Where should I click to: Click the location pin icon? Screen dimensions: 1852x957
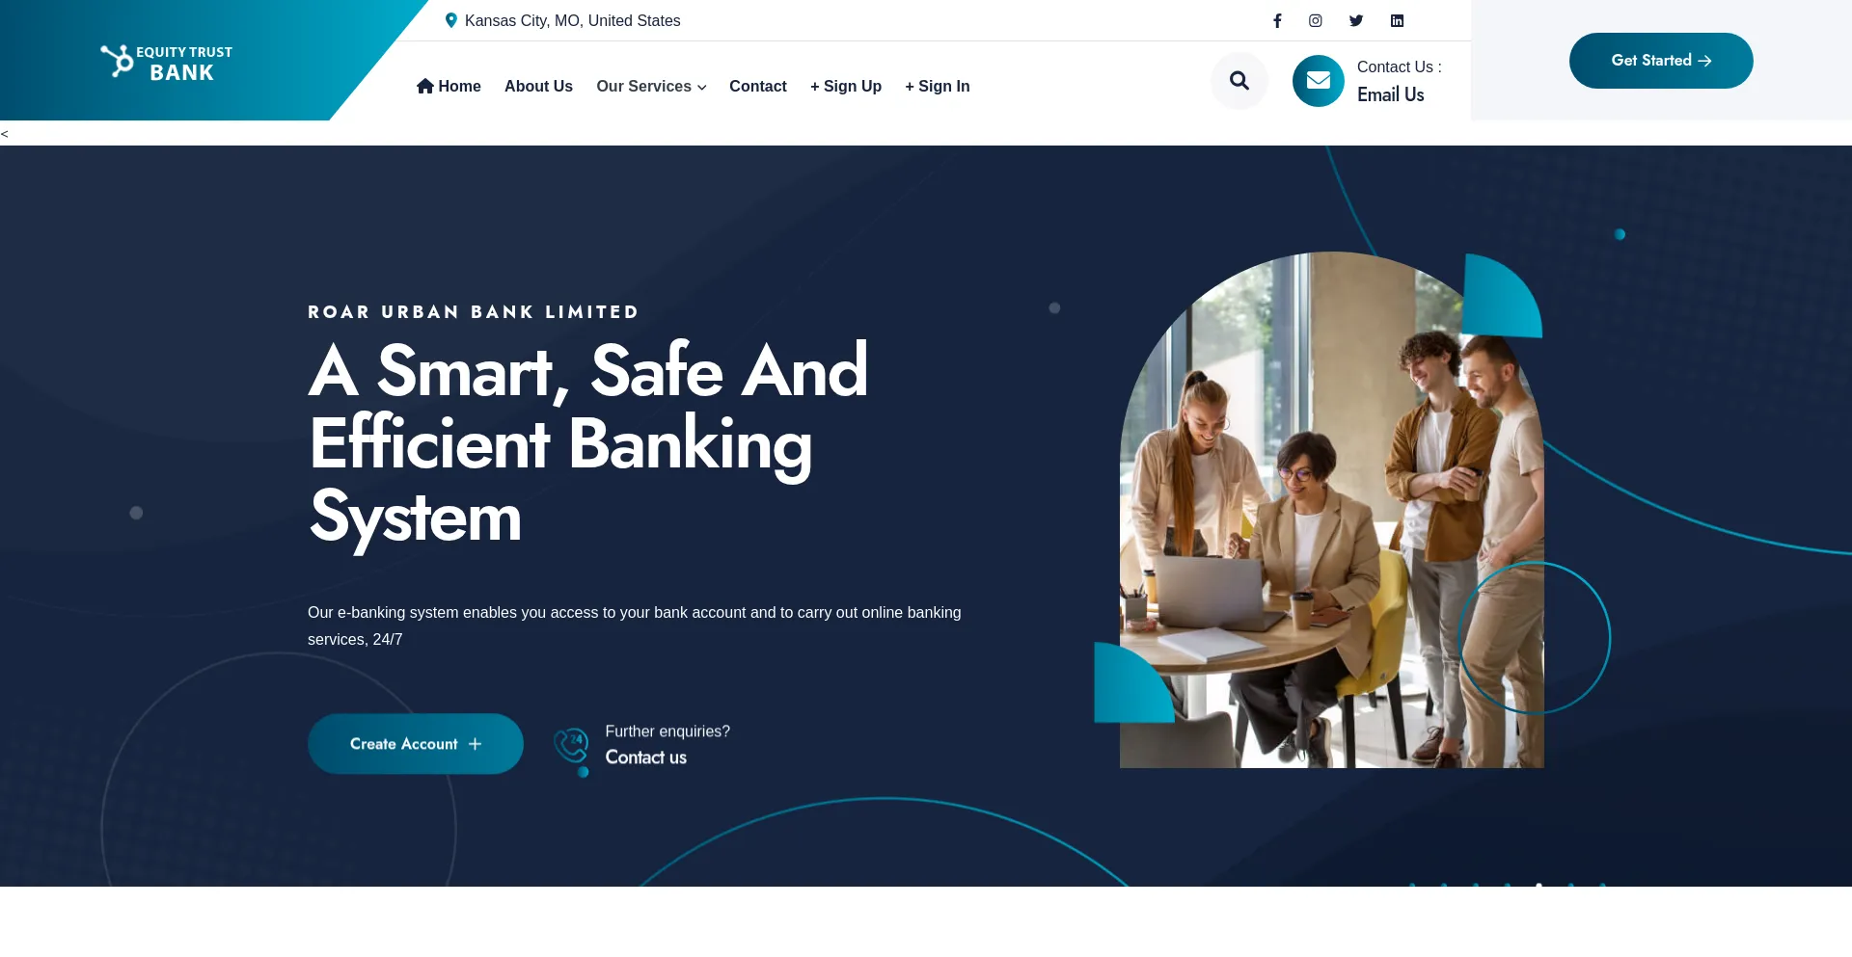pyautogui.click(x=450, y=20)
